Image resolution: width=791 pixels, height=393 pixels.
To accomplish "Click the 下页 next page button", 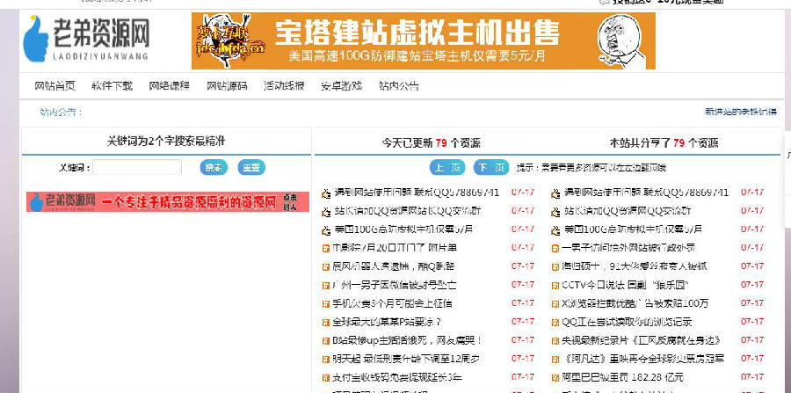I will click(490, 167).
